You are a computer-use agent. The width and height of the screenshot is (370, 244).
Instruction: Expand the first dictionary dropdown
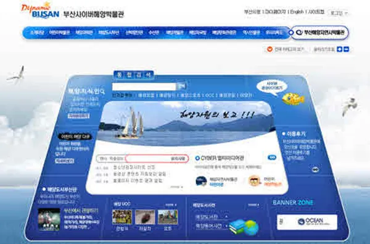click(x=212, y=216)
